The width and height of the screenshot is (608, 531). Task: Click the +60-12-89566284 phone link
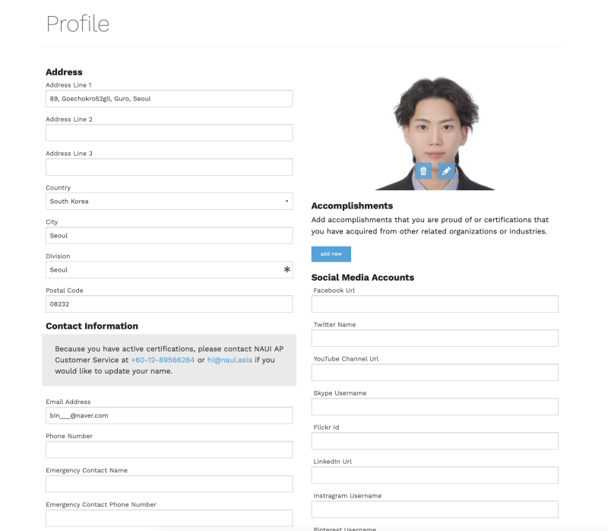163,360
